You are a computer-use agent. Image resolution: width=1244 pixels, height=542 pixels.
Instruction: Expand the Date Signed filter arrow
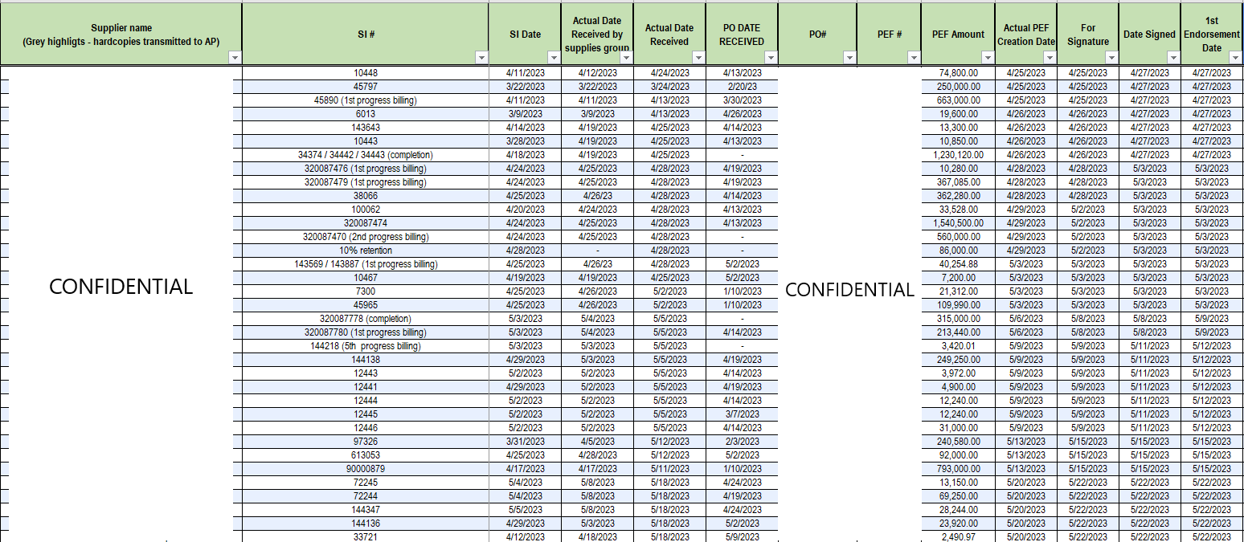(1172, 58)
